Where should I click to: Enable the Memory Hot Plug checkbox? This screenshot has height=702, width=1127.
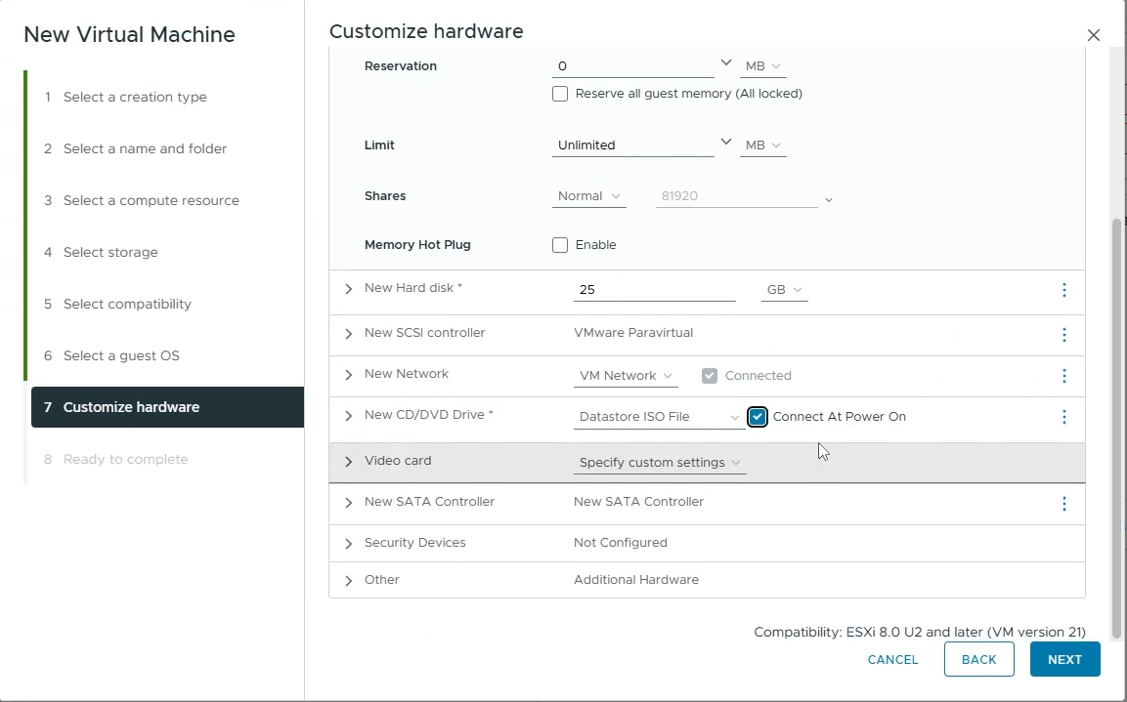point(560,245)
